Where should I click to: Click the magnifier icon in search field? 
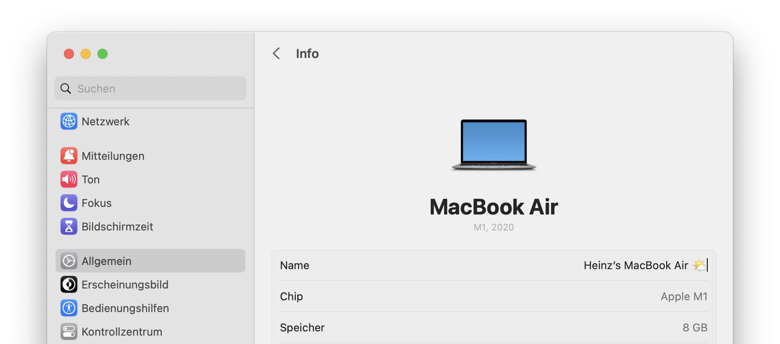66,89
